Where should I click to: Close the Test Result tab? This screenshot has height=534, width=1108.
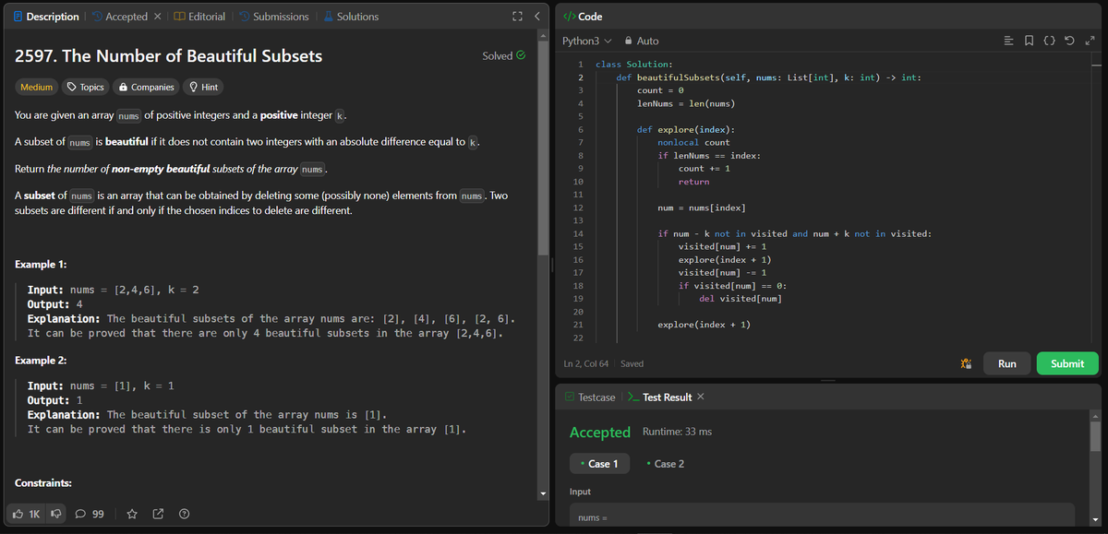click(x=700, y=397)
